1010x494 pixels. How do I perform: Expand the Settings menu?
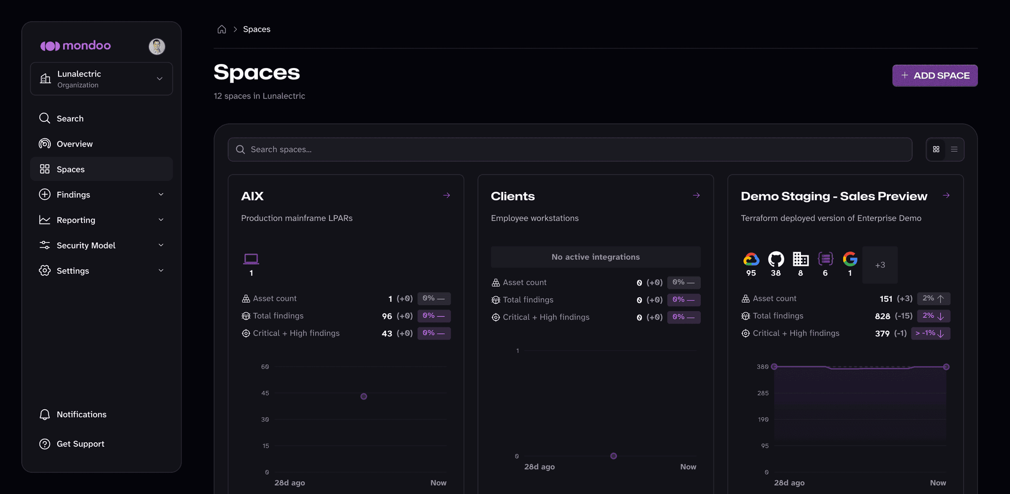(102, 271)
